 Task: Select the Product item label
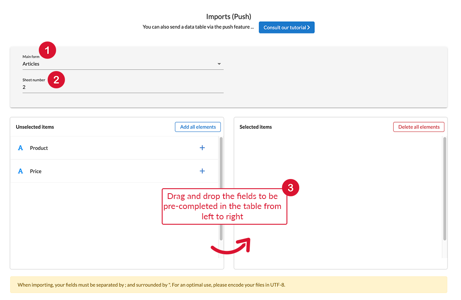pos(39,148)
